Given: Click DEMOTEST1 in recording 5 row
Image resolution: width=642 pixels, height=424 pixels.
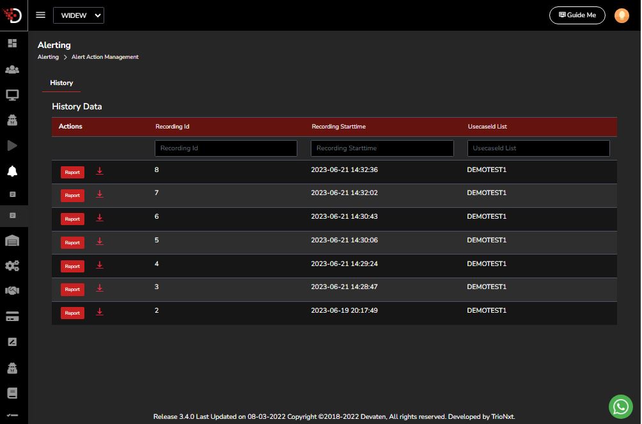Looking at the screenshot, I should [487, 240].
